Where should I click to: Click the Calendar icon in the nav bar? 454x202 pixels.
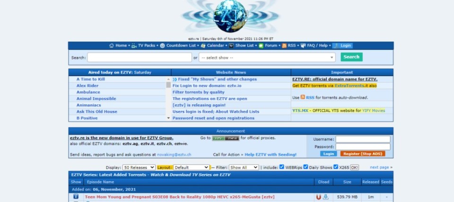coord(203,46)
